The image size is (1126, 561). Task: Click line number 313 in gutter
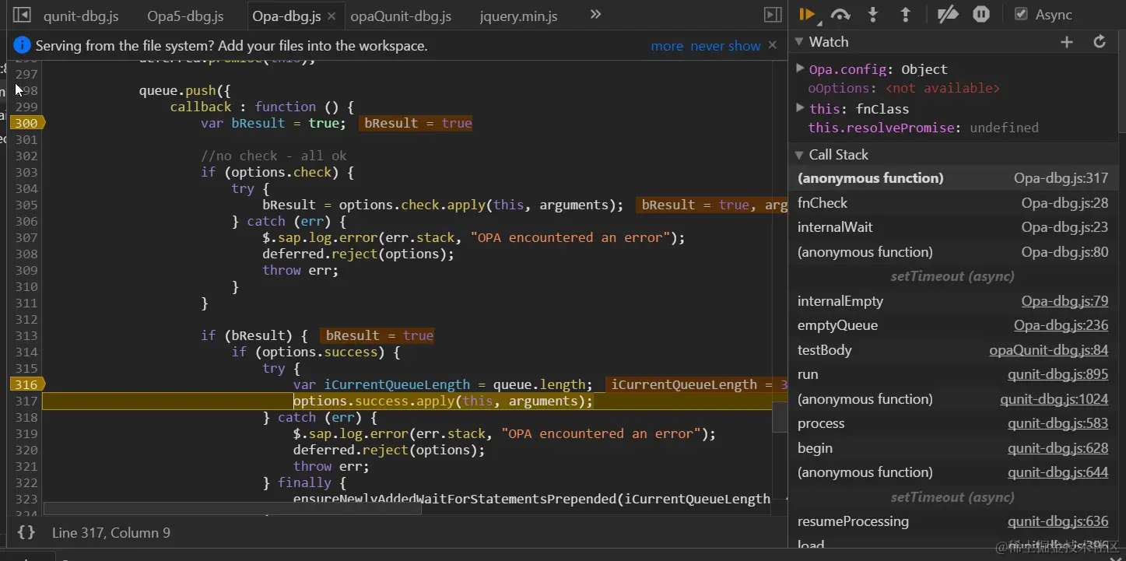coord(26,335)
